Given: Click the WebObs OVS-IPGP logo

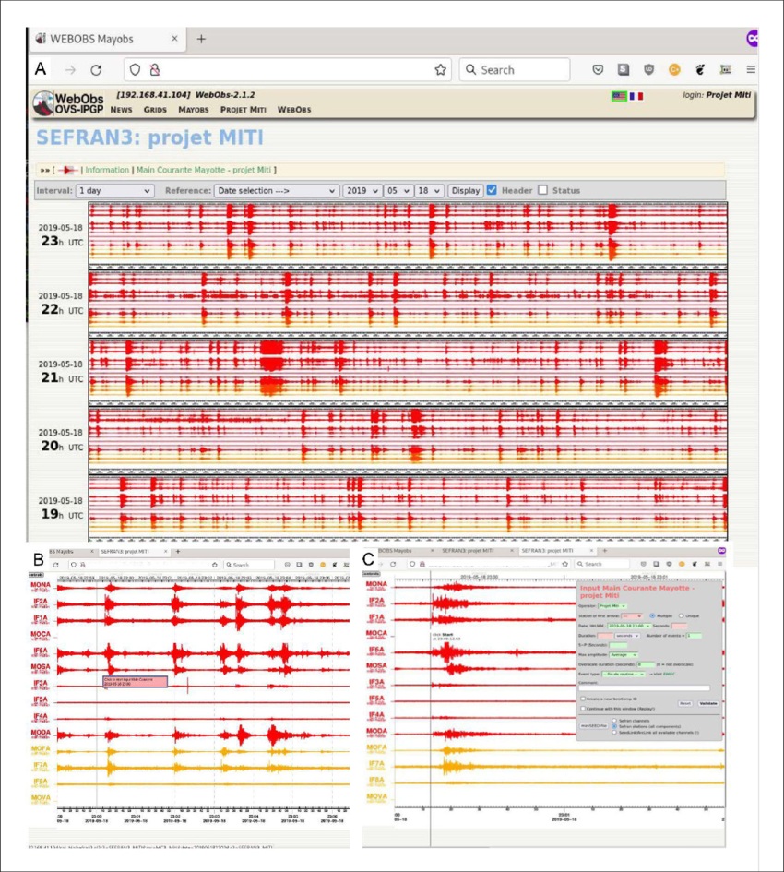Looking at the screenshot, I should pyautogui.click(x=68, y=103).
